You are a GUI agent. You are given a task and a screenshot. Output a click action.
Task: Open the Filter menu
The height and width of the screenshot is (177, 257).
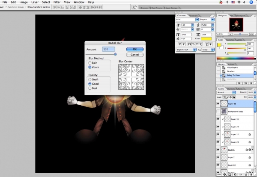pyautogui.click(x=57, y=2)
